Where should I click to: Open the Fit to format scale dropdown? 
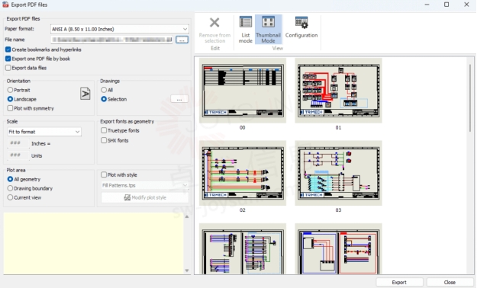44,132
